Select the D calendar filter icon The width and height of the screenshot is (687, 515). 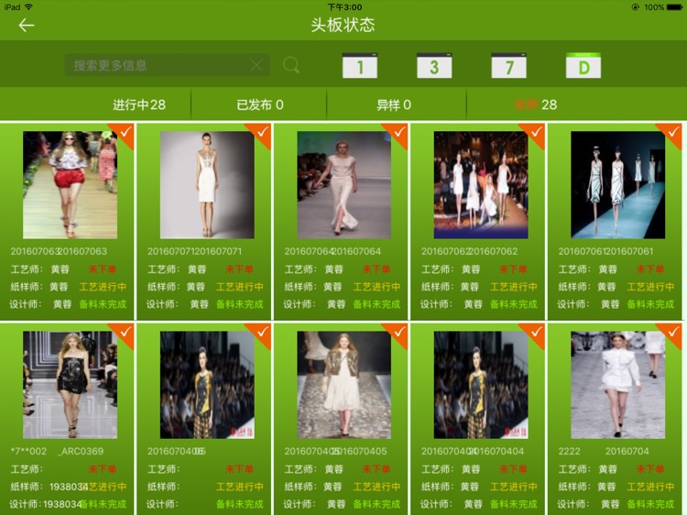click(x=583, y=66)
